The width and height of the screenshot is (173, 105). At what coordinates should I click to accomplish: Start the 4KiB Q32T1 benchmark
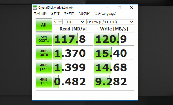(x=44, y=67)
